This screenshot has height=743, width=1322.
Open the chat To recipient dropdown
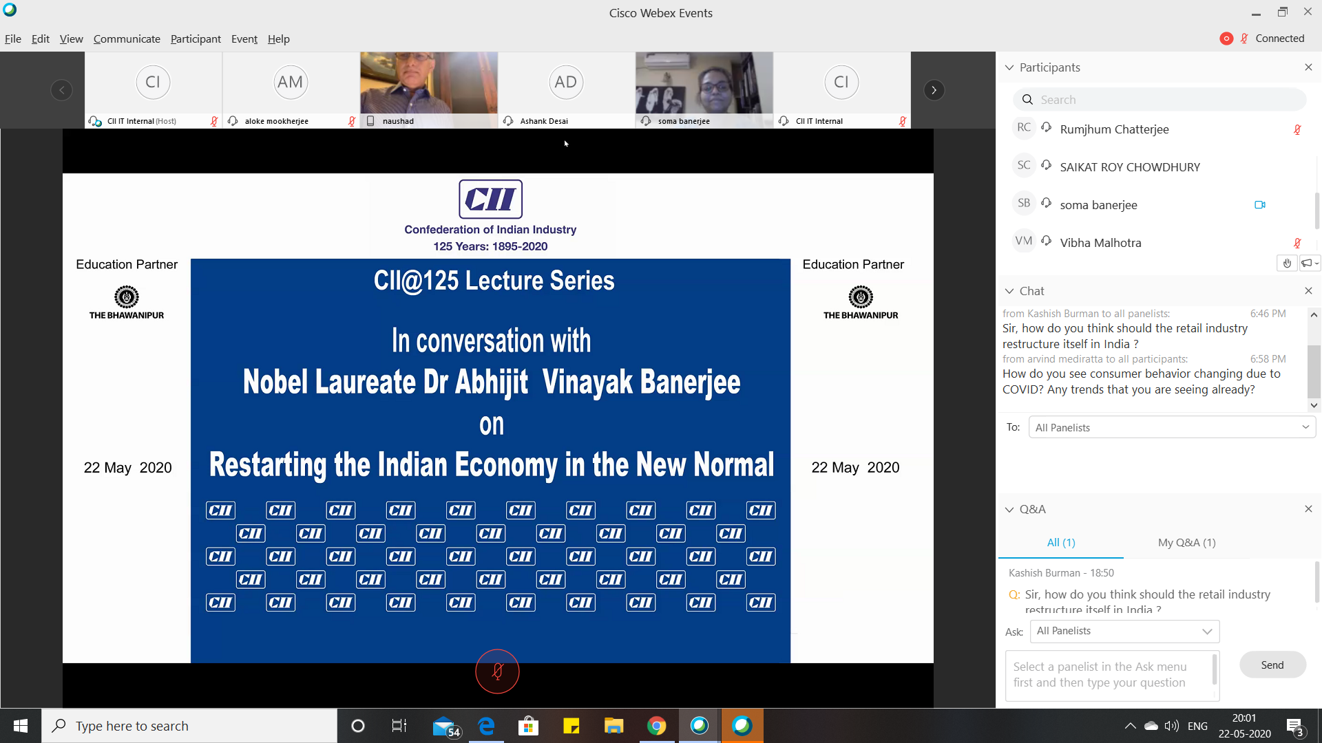[1172, 427]
